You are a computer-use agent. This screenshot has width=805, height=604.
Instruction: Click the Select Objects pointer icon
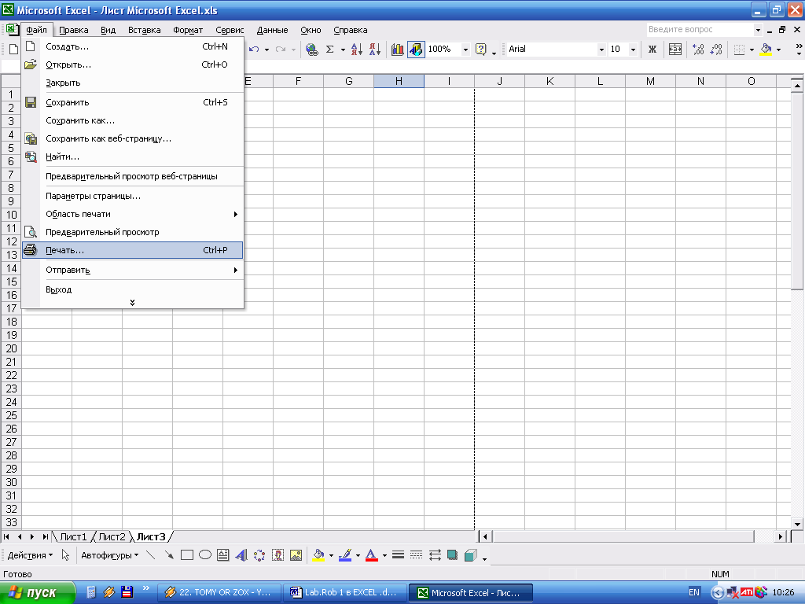tap(65, 554)
